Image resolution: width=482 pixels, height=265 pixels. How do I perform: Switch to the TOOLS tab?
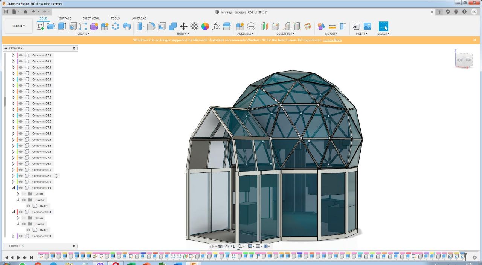pos(115,18)
